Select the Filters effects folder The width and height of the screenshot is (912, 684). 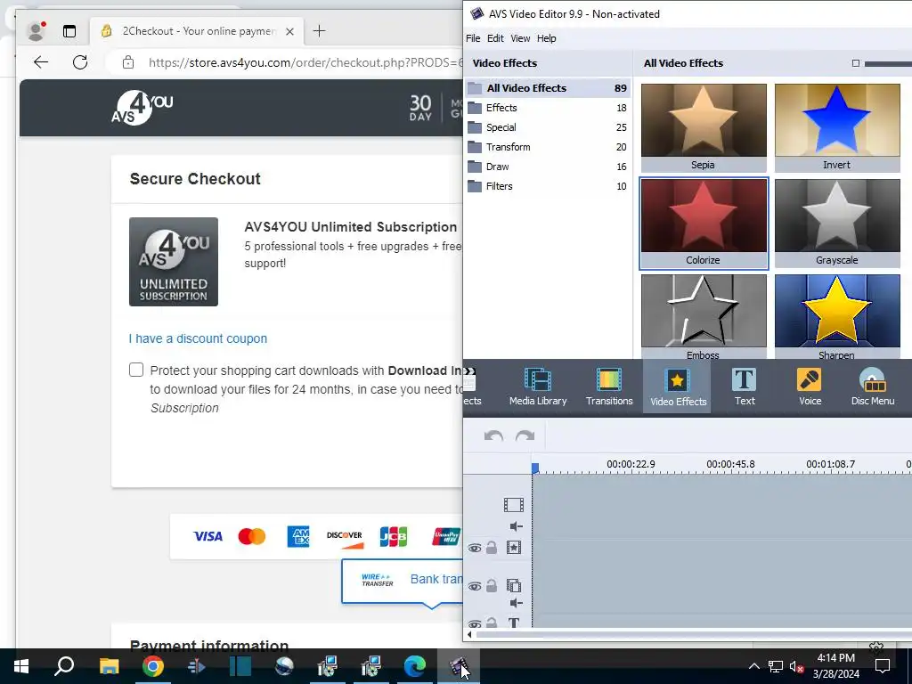[548, 186]
